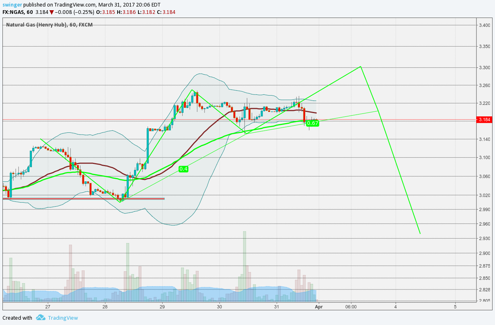Click the 2.900 price axis label
The width and height of the screenshot is (495, 325).
484,253
